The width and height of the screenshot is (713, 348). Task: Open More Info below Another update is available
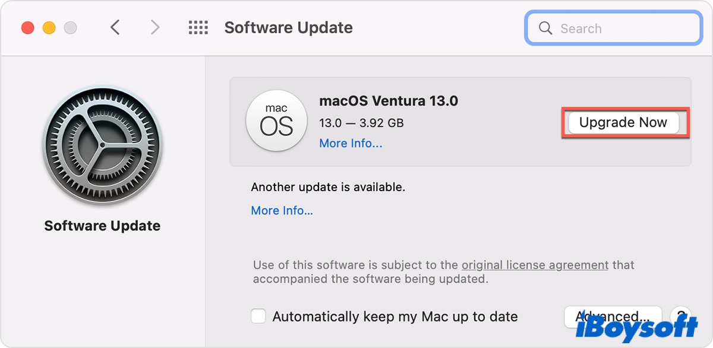click(282, 210)
